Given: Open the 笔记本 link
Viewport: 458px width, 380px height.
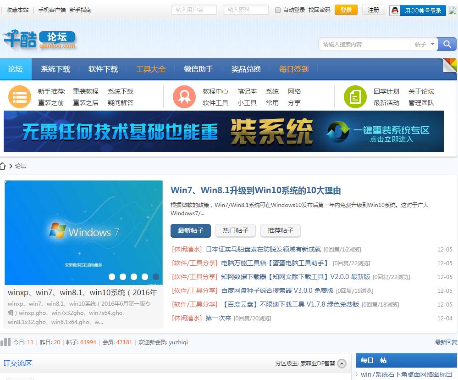Looking at the screenshot, I should (247, 91).
